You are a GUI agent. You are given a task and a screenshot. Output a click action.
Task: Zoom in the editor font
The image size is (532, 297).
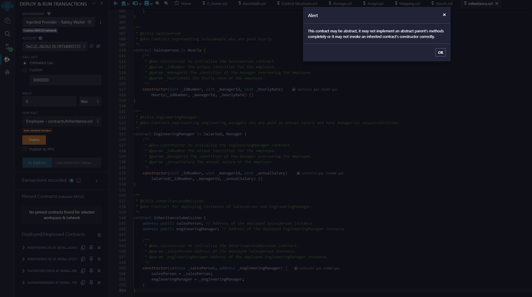166,3
